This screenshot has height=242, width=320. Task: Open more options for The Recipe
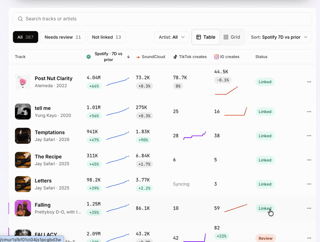pyautogui.click(x=309, y=160)
